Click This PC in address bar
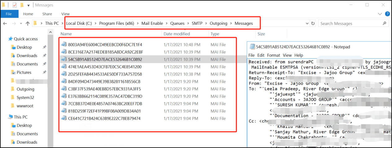Image resolution: width=392 pixels, height=148 pixels. point(52,23)
